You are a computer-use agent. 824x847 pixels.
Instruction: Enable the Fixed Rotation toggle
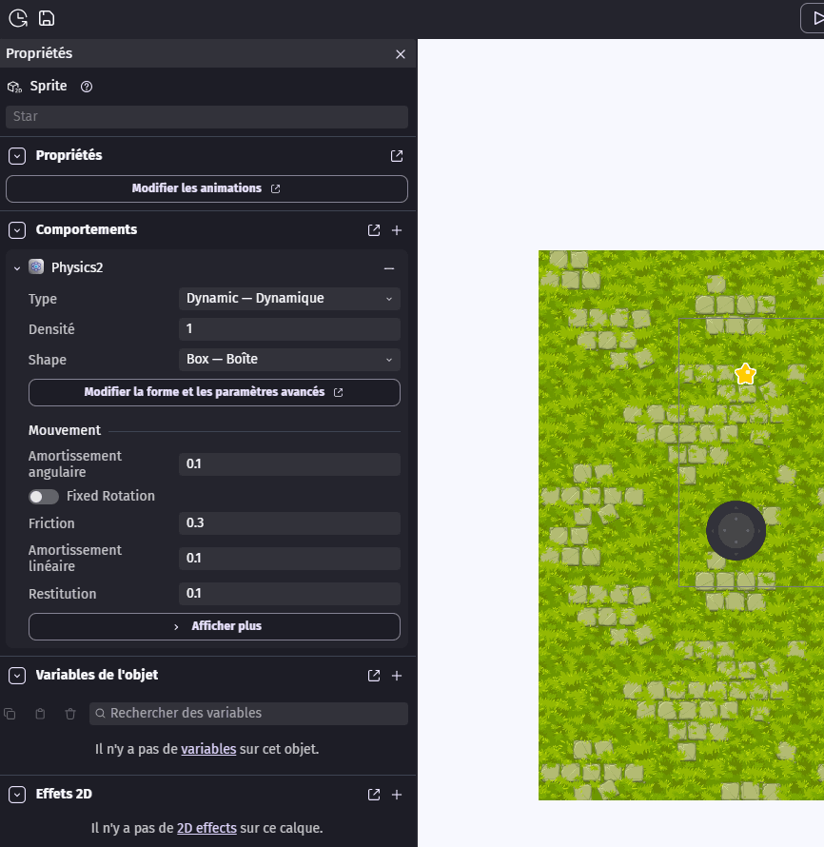click(44, 497)
